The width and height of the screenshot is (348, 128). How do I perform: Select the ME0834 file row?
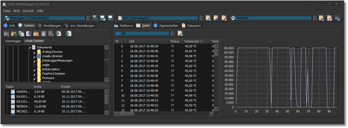click(x=54, y=106)
